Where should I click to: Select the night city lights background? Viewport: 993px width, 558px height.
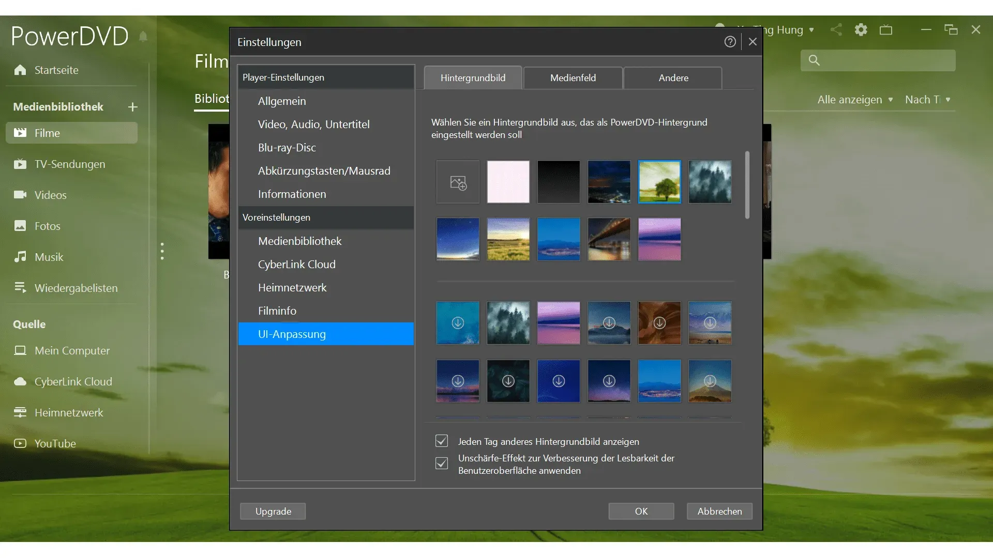pos(609,182)
